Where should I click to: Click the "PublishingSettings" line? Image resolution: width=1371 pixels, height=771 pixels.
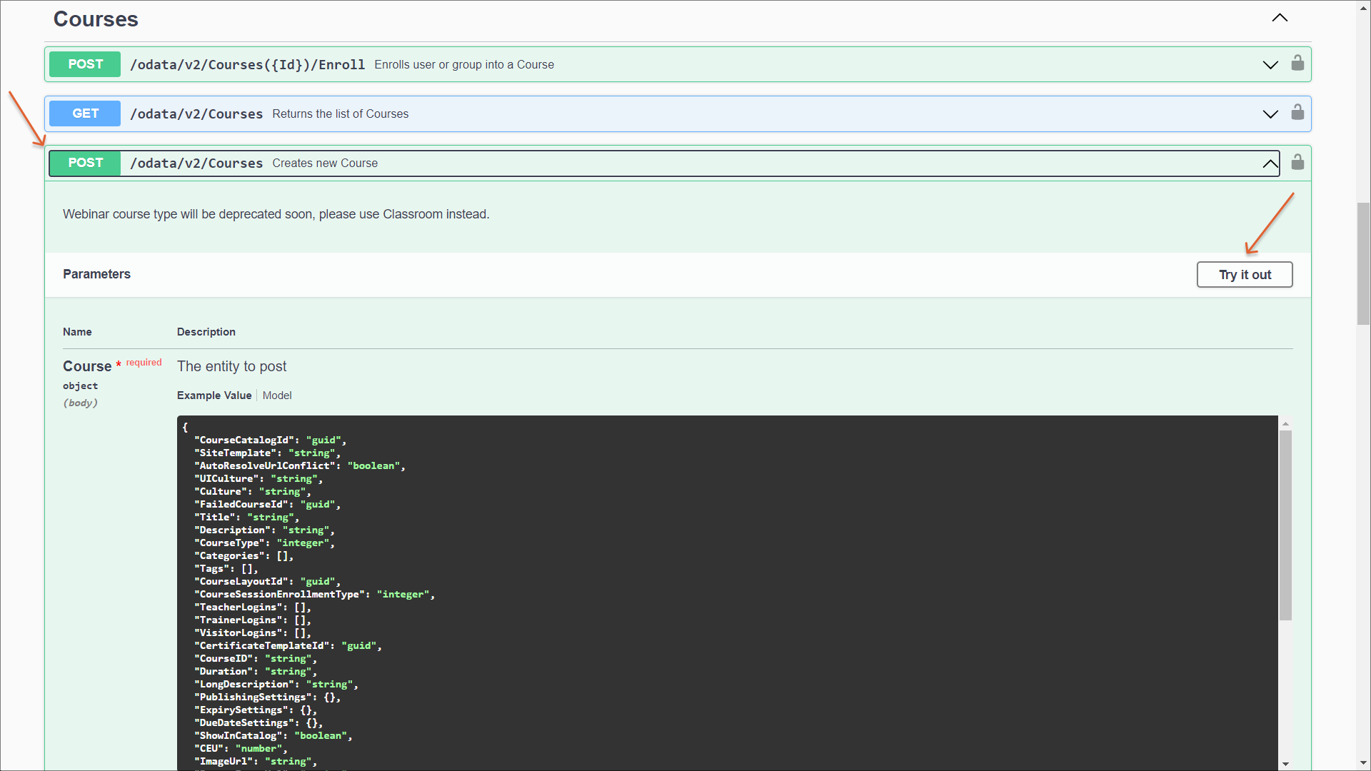pyautogui.click(x=267, y=697)
